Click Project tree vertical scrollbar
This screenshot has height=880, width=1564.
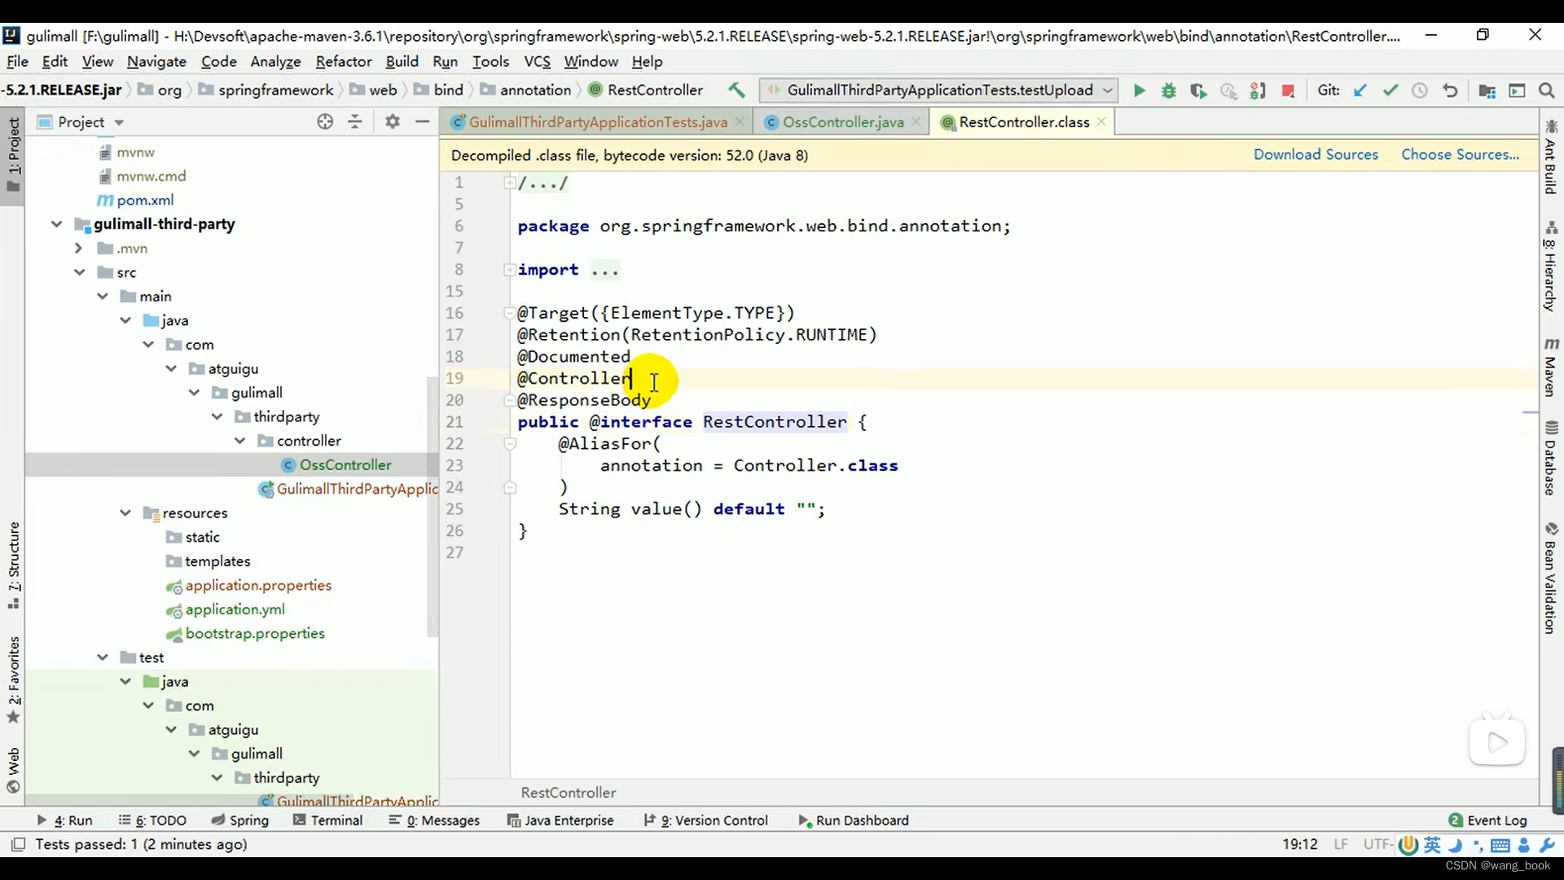[x=432, y=505]
